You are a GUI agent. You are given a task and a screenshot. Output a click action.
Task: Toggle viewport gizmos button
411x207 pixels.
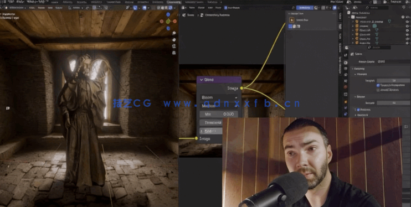[x=135, y=8]
